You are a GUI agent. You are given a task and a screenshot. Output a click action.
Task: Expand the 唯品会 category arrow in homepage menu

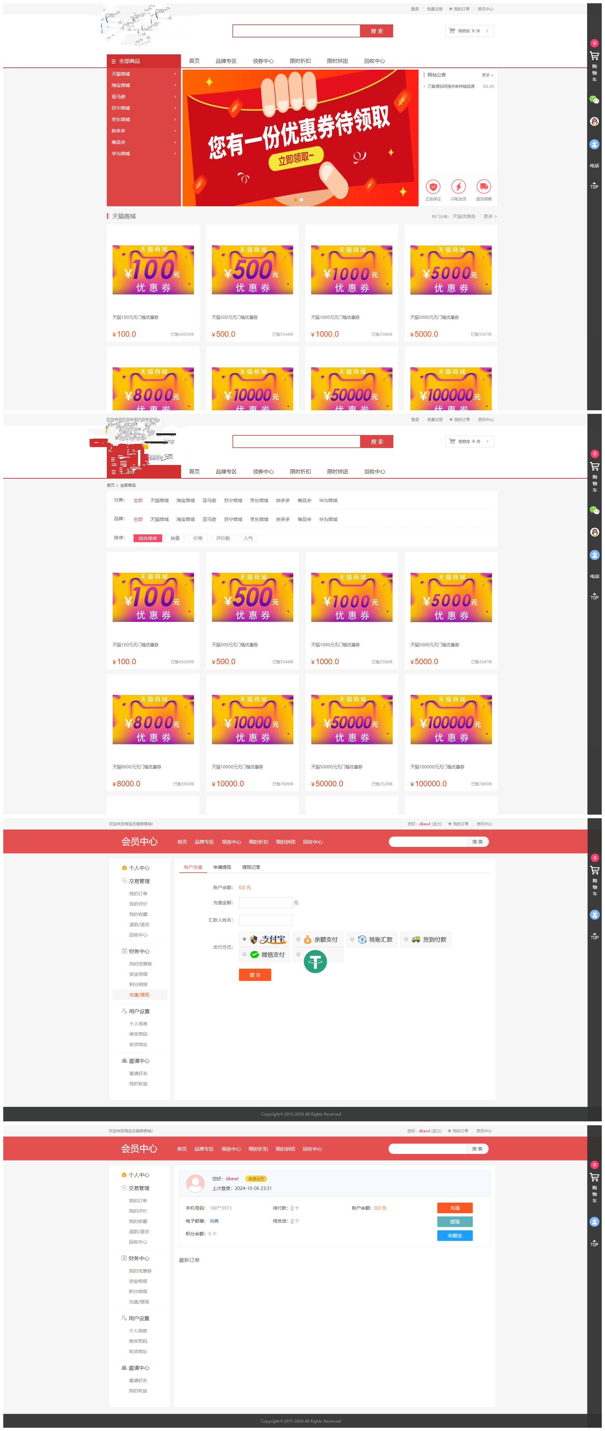pos(175,142)
